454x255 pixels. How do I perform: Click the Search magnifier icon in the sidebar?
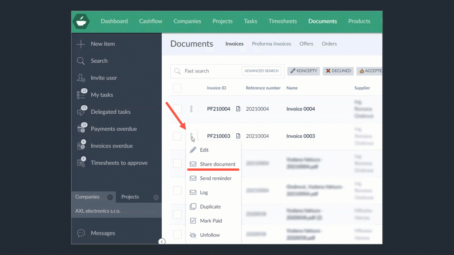click(x=81, y=61)
